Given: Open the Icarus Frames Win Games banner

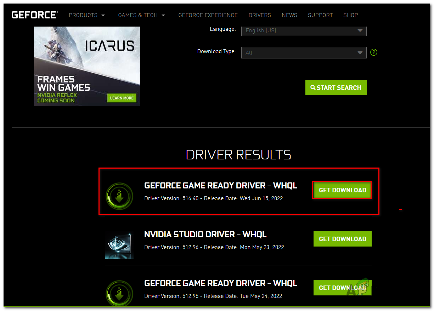Looking at the screenshot, I should [87, 66].
